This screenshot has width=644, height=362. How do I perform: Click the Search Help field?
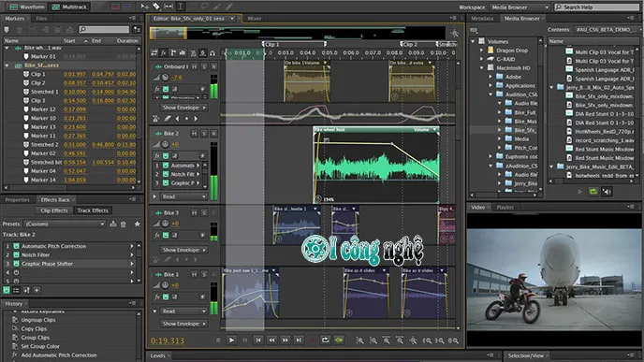598,7
